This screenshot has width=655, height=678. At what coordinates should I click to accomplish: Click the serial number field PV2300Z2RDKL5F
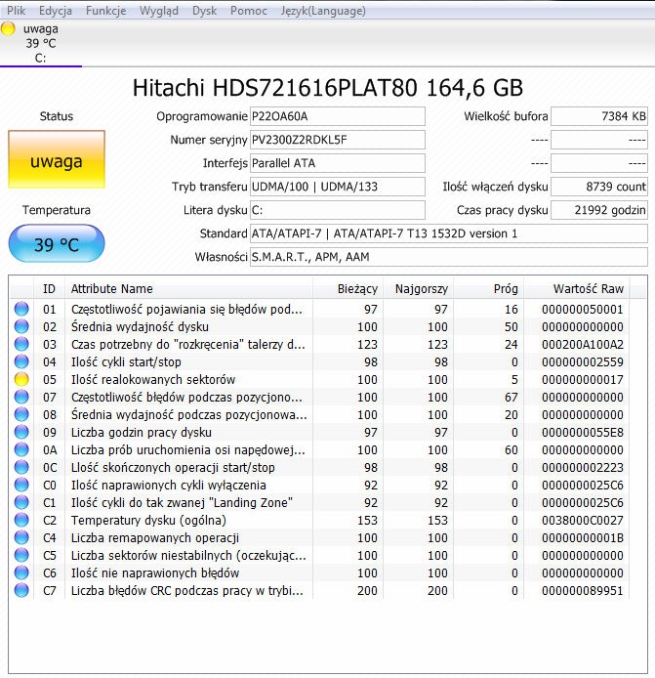338,140
